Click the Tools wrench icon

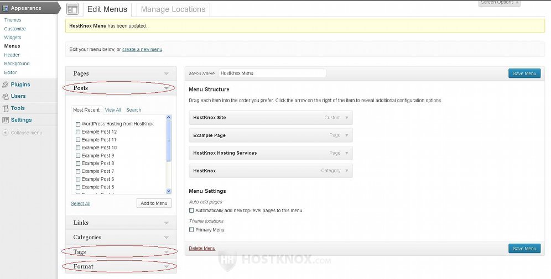[6, 108]
